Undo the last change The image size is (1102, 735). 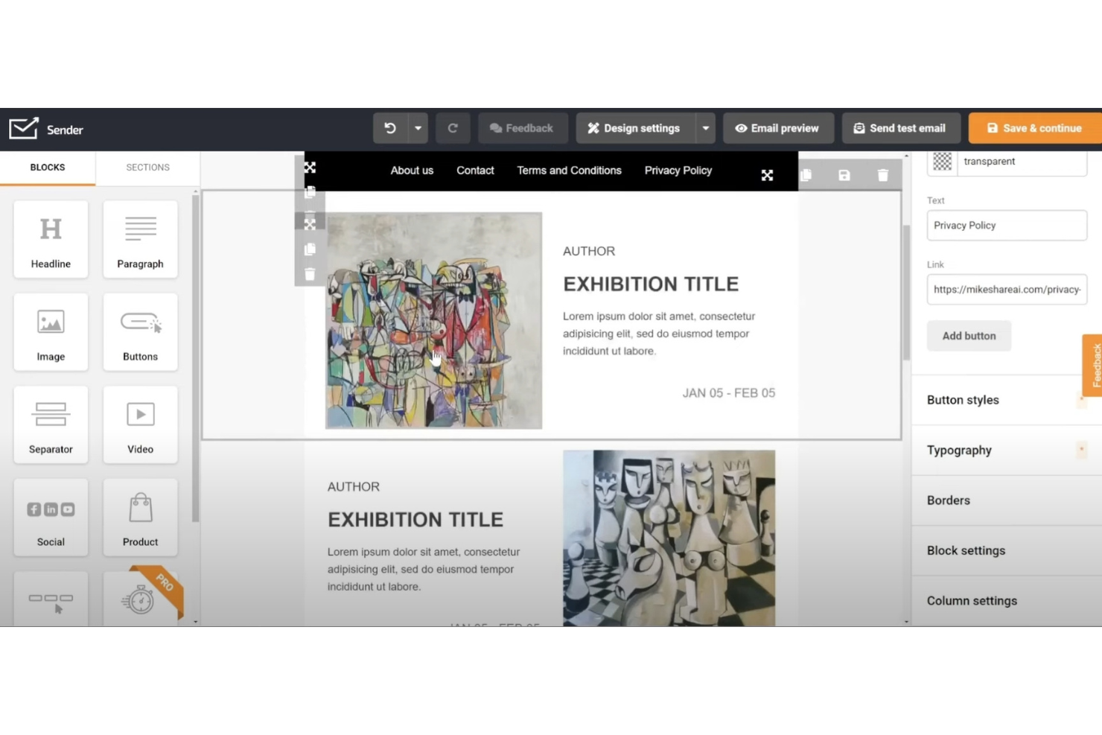pyautogui.click(x=390, y=128)
